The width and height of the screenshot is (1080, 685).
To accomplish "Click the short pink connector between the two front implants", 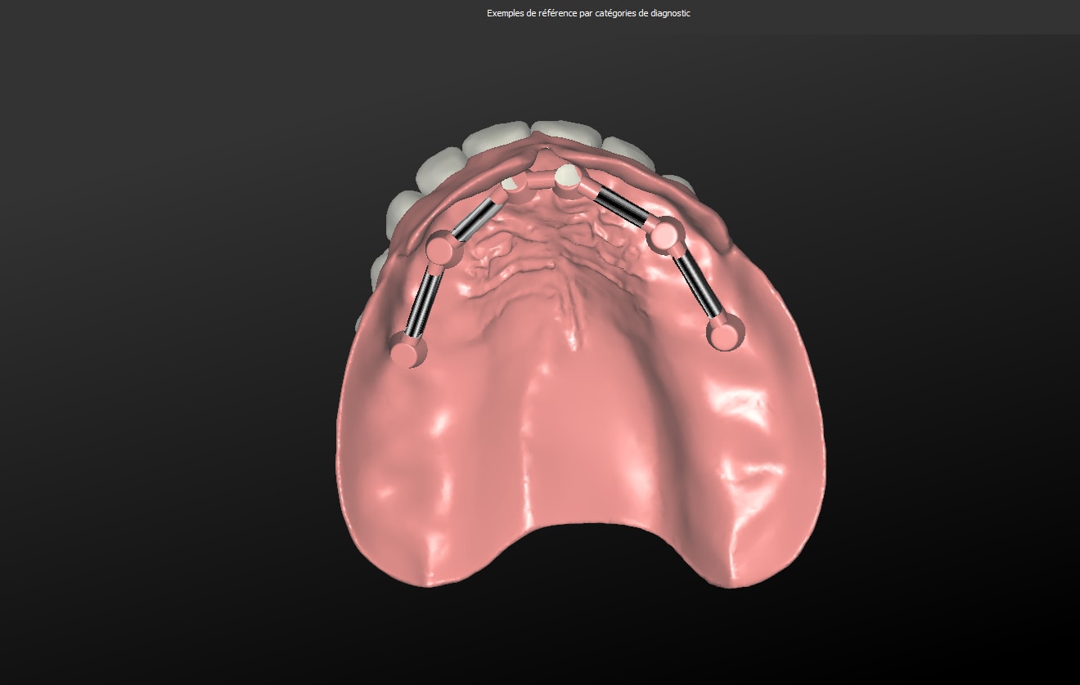I will tap(541, 181).
